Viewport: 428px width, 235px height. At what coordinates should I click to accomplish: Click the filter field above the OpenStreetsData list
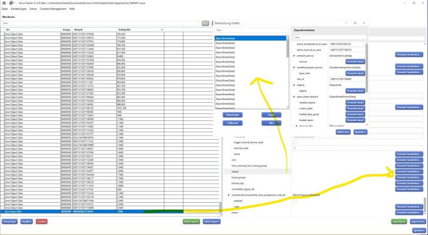252,31
